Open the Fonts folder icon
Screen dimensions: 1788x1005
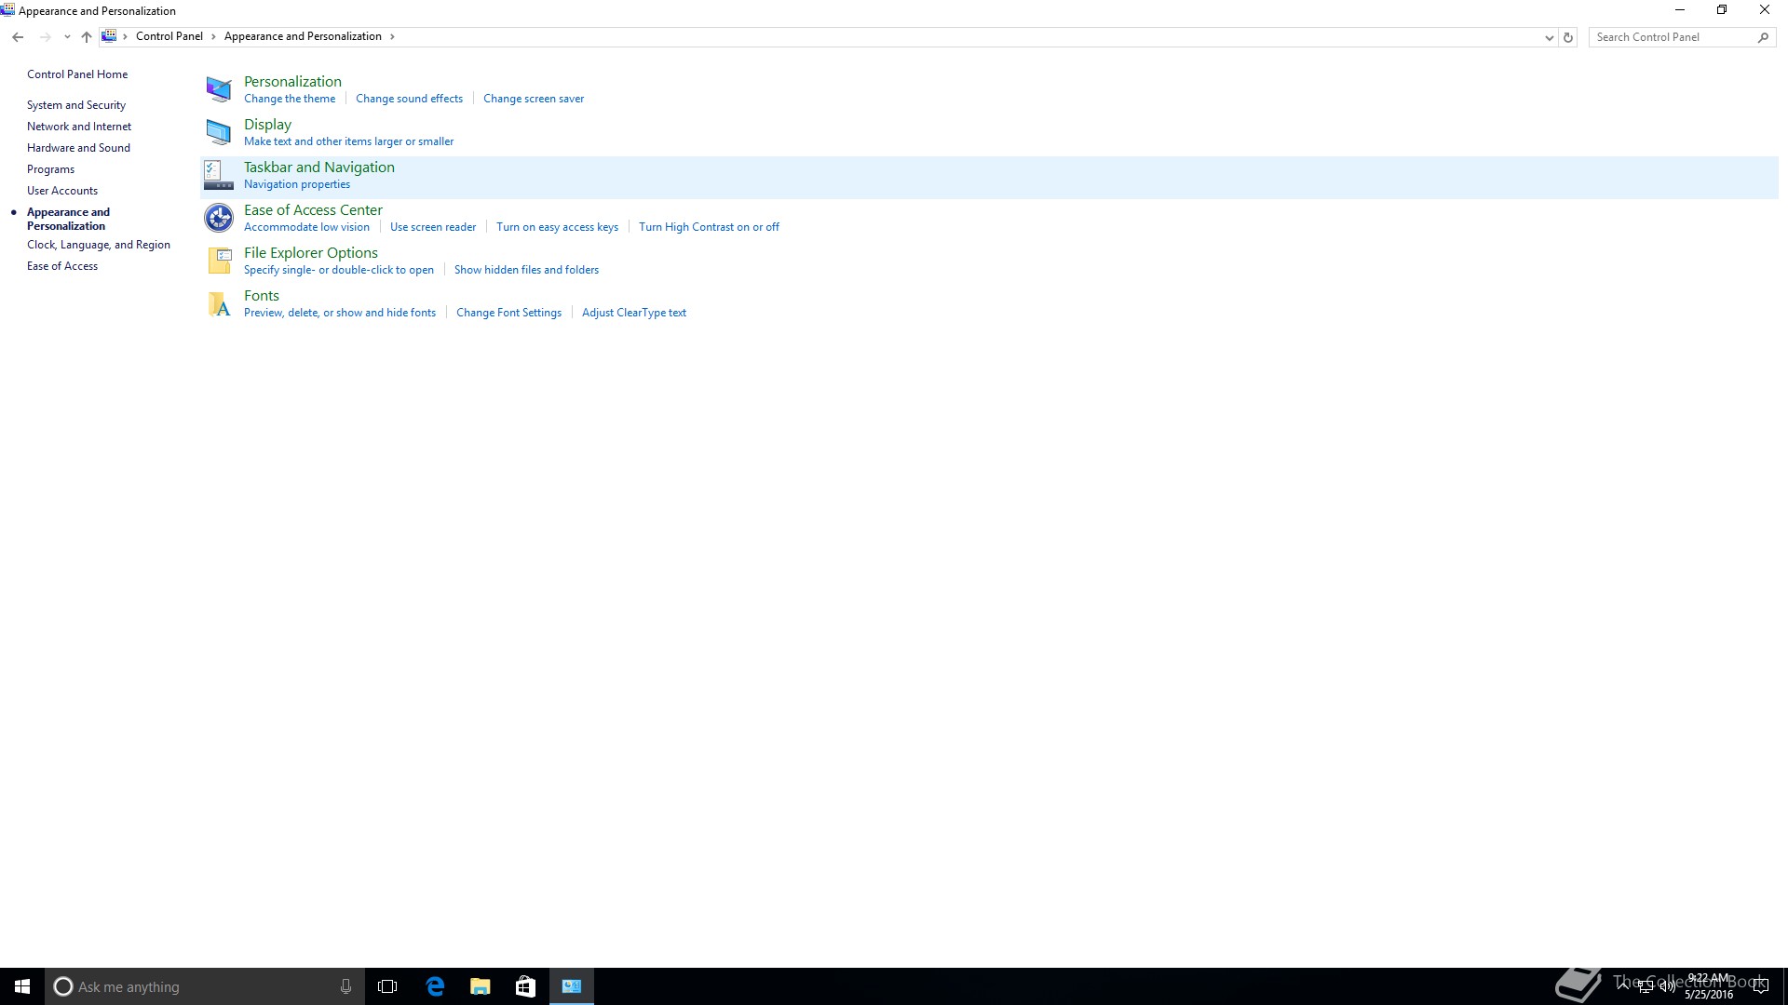[219, 303]
